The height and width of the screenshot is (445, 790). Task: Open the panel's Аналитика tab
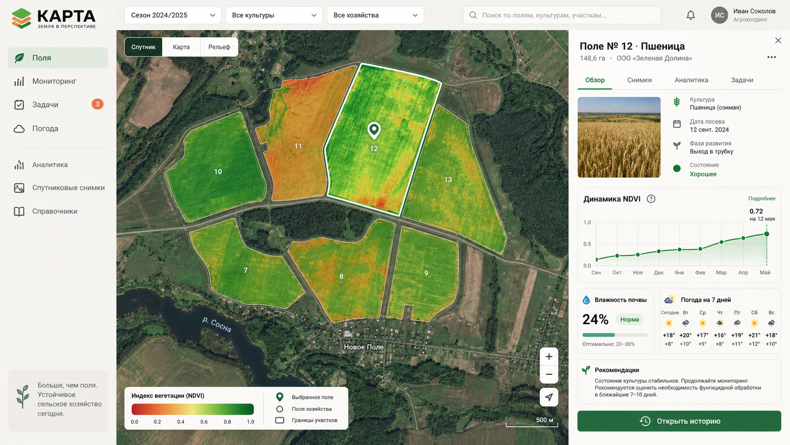coord(691,80)
